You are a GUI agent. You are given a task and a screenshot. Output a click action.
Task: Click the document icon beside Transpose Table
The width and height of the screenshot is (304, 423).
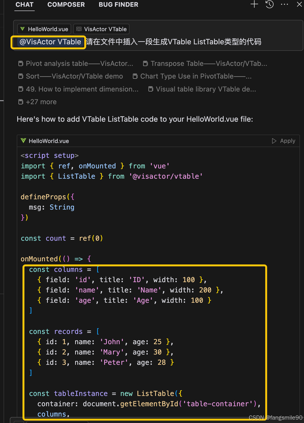[145, 63]
